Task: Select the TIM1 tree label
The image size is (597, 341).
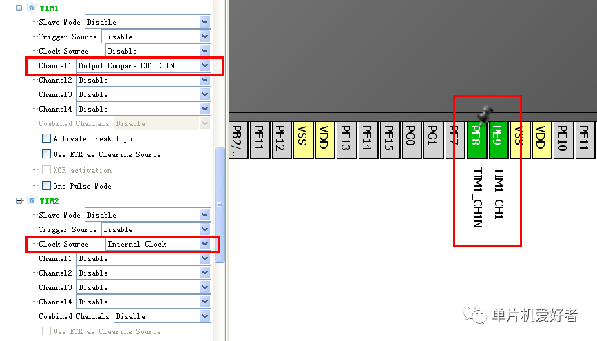Action: pos(49,8)
